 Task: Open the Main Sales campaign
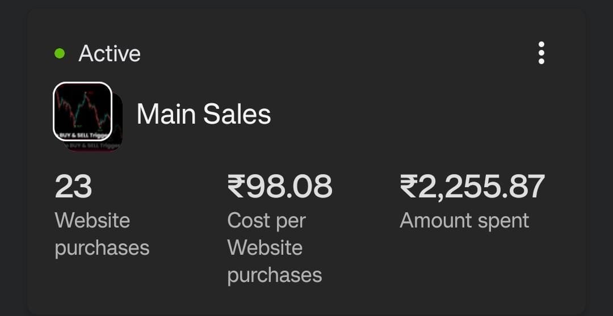pos(203,114)
